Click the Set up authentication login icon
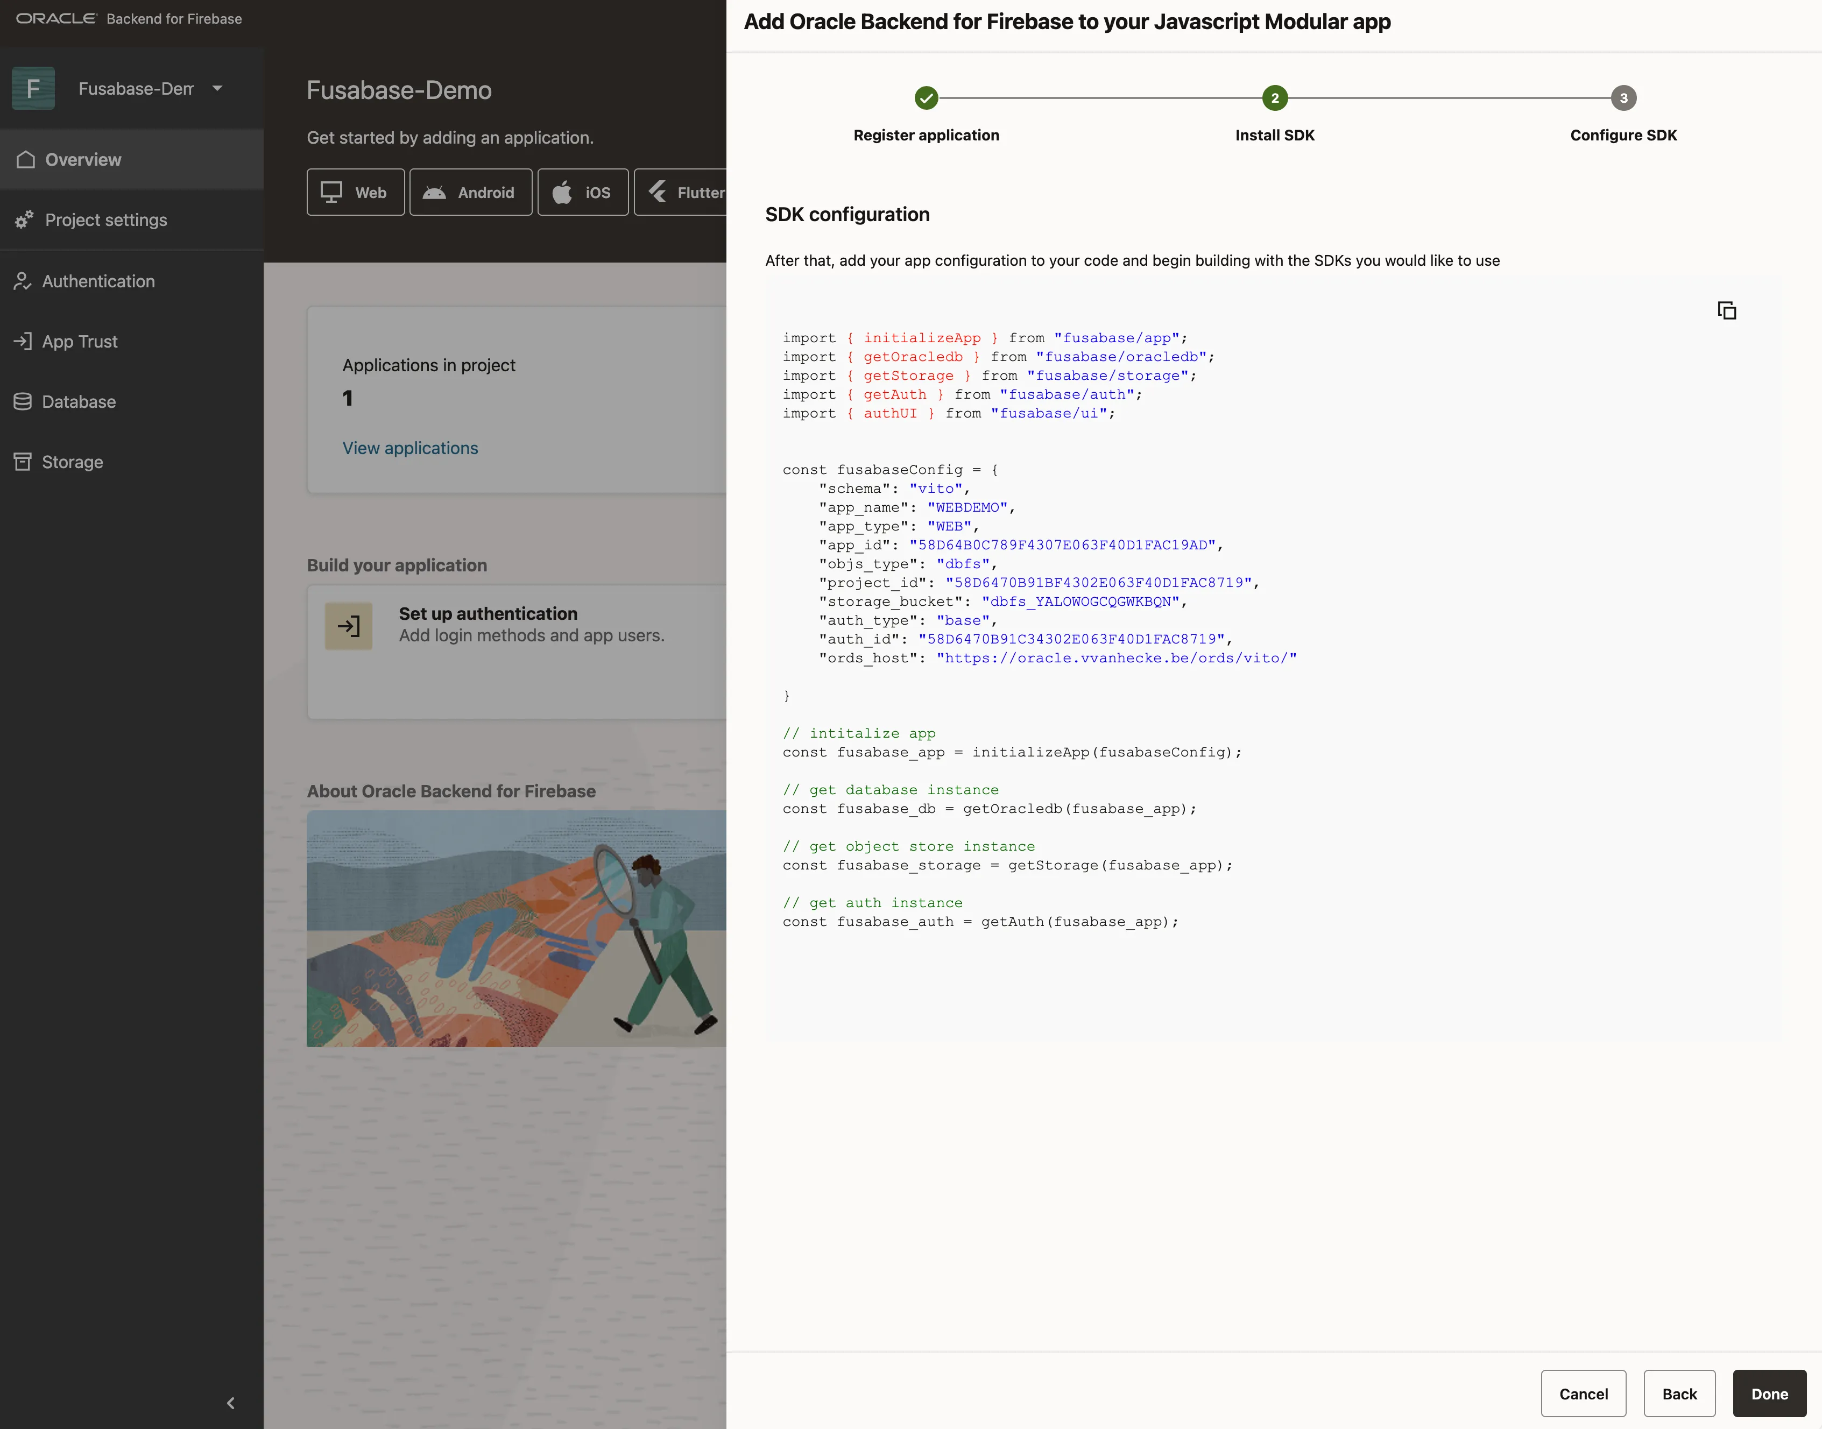 [349, 626]
